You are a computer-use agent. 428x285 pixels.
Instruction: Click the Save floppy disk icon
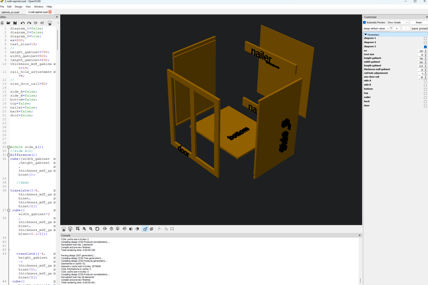[x=15, y=23]
